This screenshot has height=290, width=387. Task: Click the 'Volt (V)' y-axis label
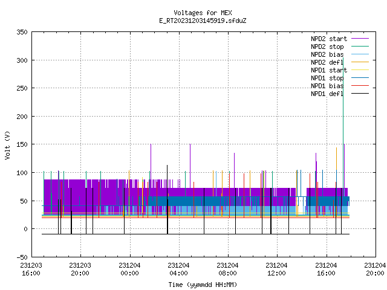pyautogui.click(x=7, y=145)
